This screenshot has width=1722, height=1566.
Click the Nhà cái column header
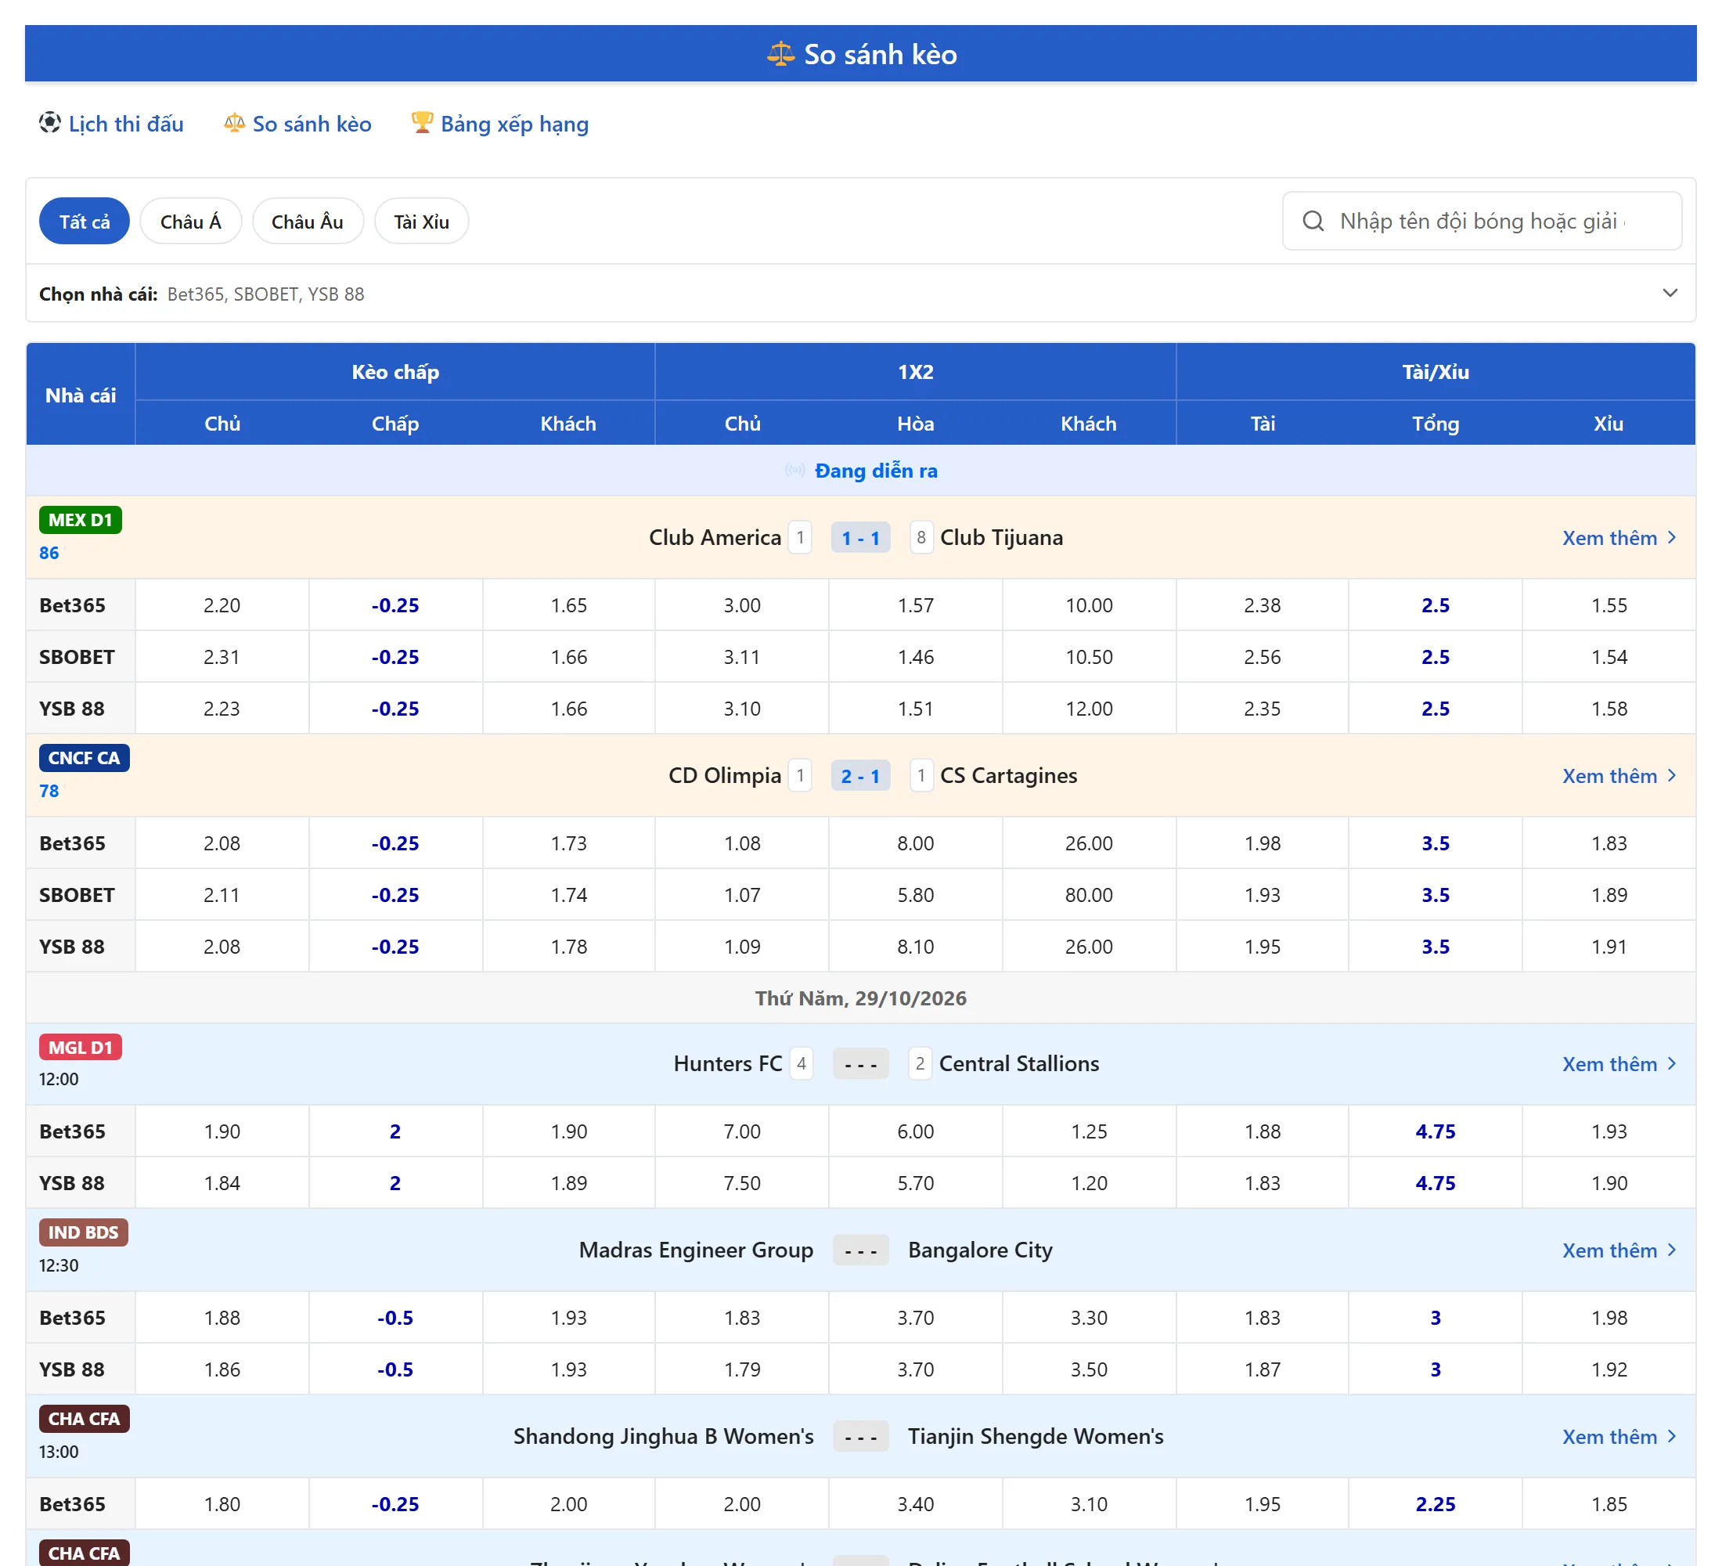coord(81,395)
